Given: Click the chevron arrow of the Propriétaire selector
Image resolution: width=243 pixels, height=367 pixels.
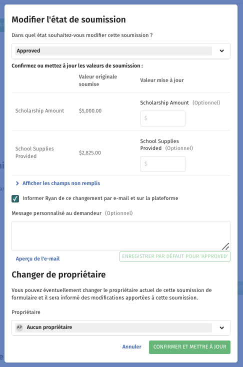Looking at the screenshot, I should (221, 327).
